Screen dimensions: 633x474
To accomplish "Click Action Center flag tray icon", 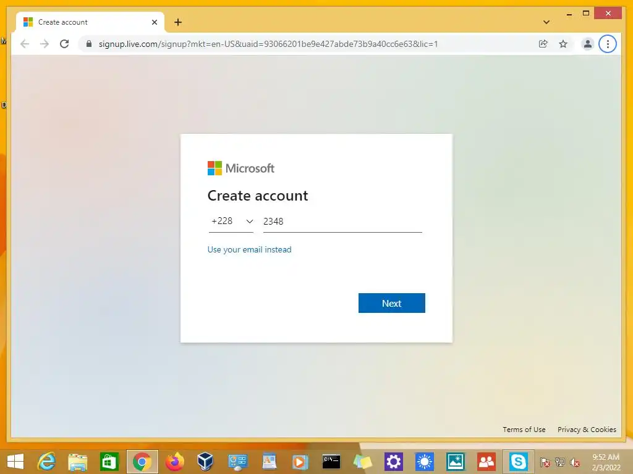I will 545,462.
